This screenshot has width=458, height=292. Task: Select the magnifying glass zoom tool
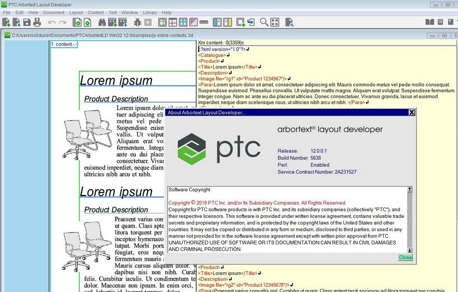point(264,22)
